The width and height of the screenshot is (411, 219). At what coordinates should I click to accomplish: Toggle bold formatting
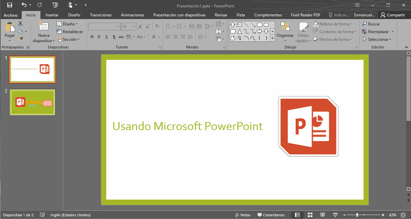click(92, 37)
